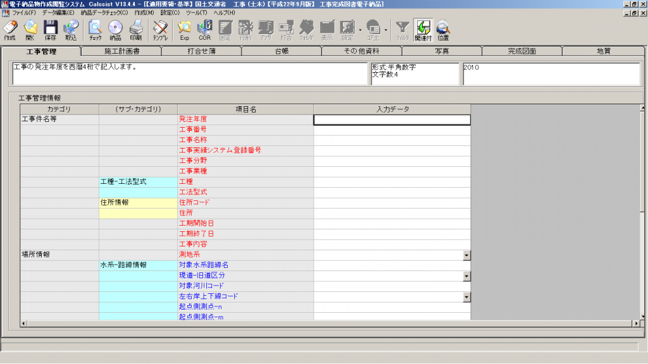648x364 pixels.
Task: Click the 位置 (Position) toolbar icon
Action: pyautogui.click(x=443, y=30)
